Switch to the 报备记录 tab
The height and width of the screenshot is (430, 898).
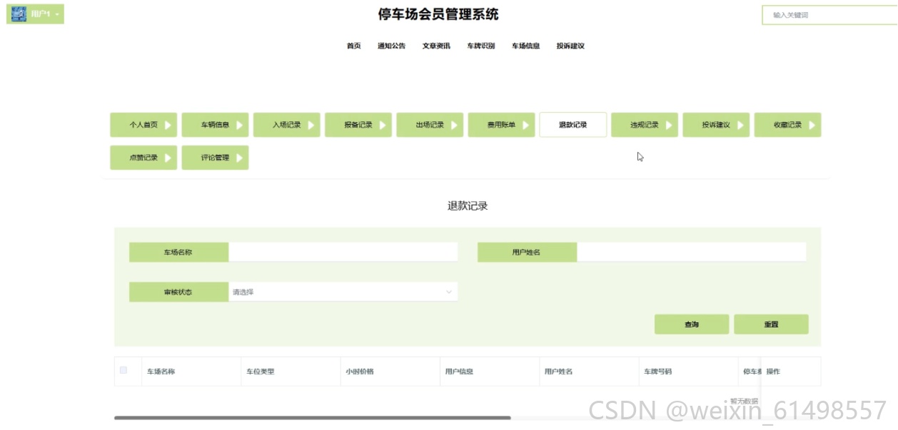(x=358, y=125)
